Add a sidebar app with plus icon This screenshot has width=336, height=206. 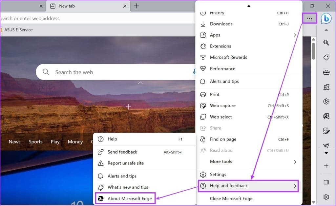click(x=326, y=166)
